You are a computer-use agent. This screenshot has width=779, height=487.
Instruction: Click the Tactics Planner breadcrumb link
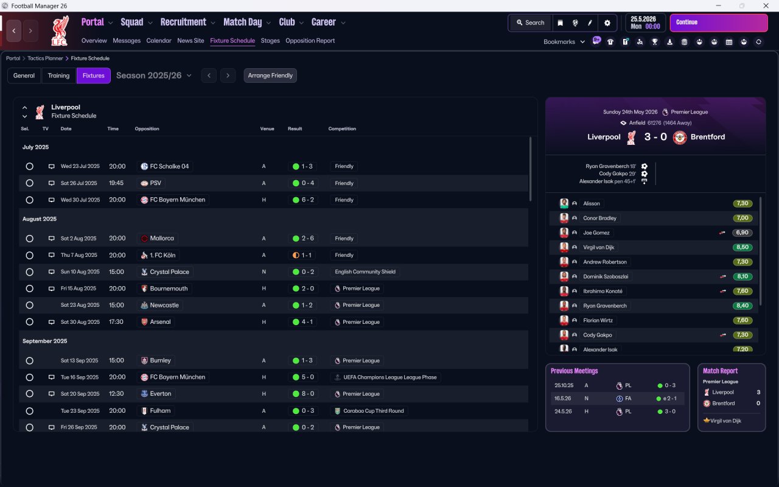(x=46, y=58)
